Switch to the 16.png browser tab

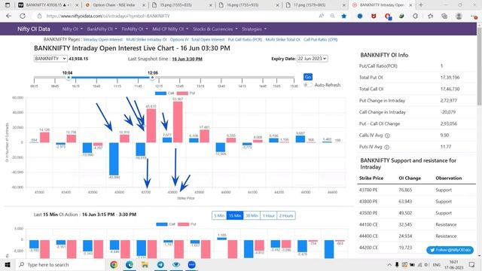tap(249, 5)
